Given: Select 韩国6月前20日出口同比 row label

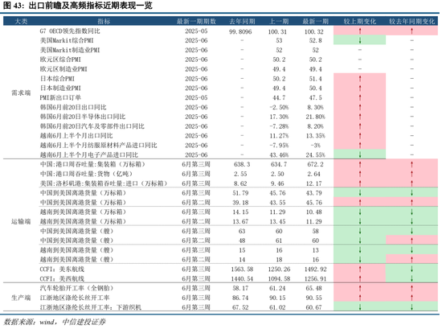Looking at the screenshot, I should pyautogui.click(x=73, y=107).
